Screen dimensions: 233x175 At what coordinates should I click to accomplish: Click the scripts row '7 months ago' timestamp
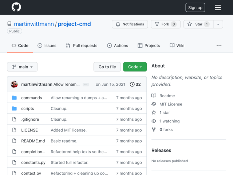point(129,109)
